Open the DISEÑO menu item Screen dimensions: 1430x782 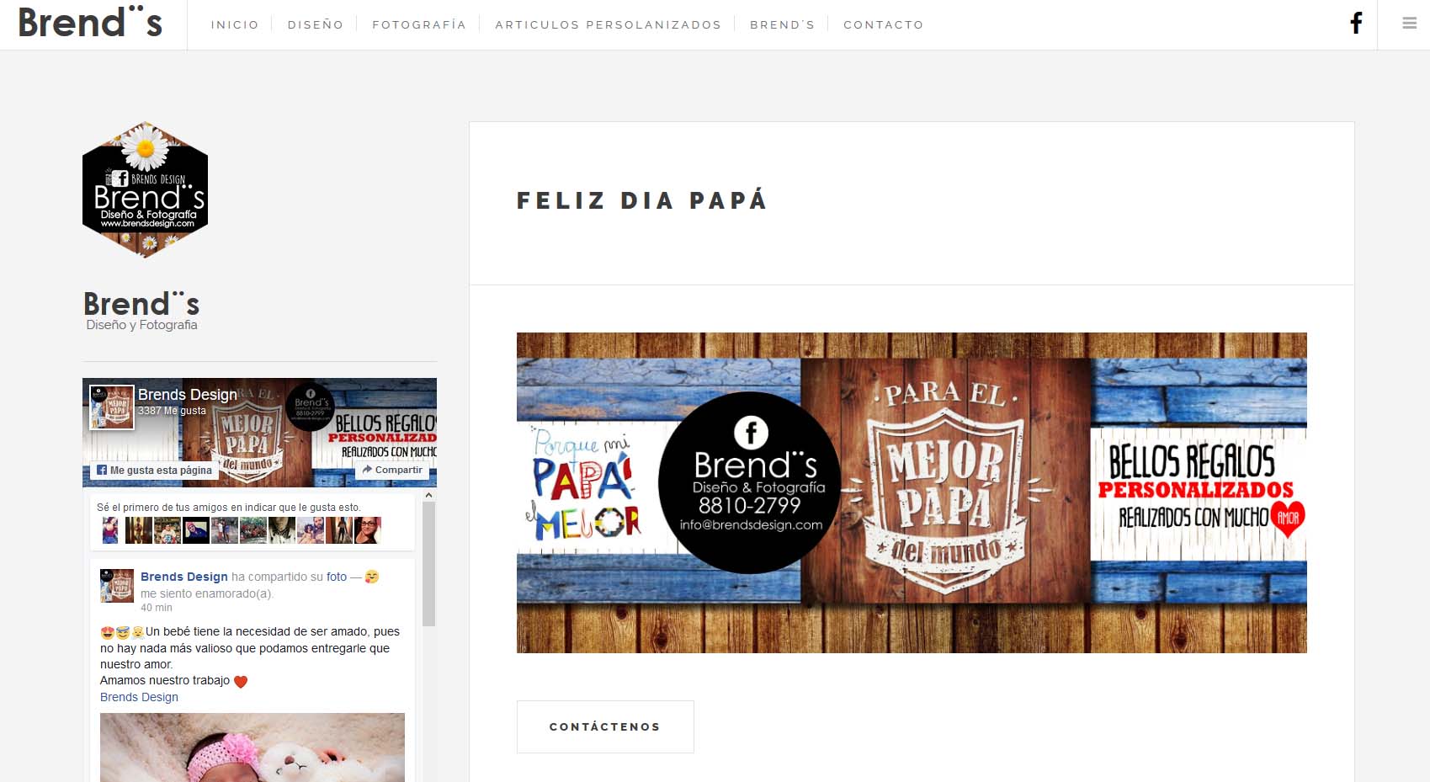coord(316,25)
